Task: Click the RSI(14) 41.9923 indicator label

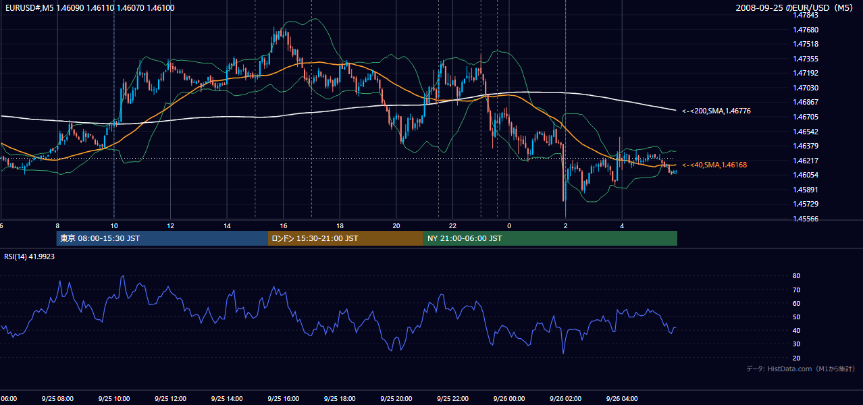Action: pos(30,256)
